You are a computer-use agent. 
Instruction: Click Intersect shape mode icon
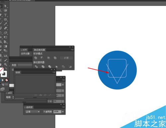click(x=48, y=58)
